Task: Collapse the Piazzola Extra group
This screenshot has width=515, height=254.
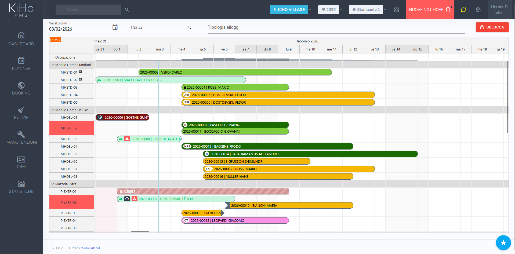Action: tap(53, 184)
